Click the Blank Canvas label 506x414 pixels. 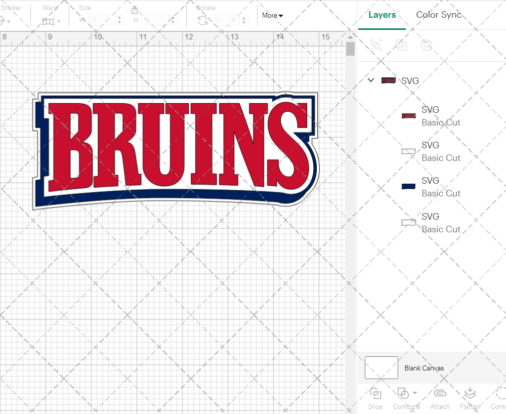point(424,368)
